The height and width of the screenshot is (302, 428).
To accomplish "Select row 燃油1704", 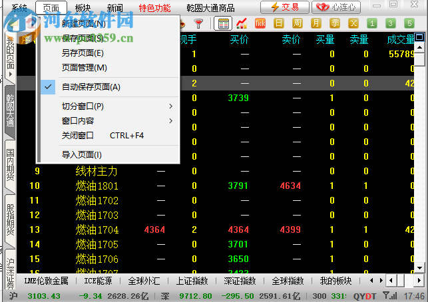I will click(216, 229).
